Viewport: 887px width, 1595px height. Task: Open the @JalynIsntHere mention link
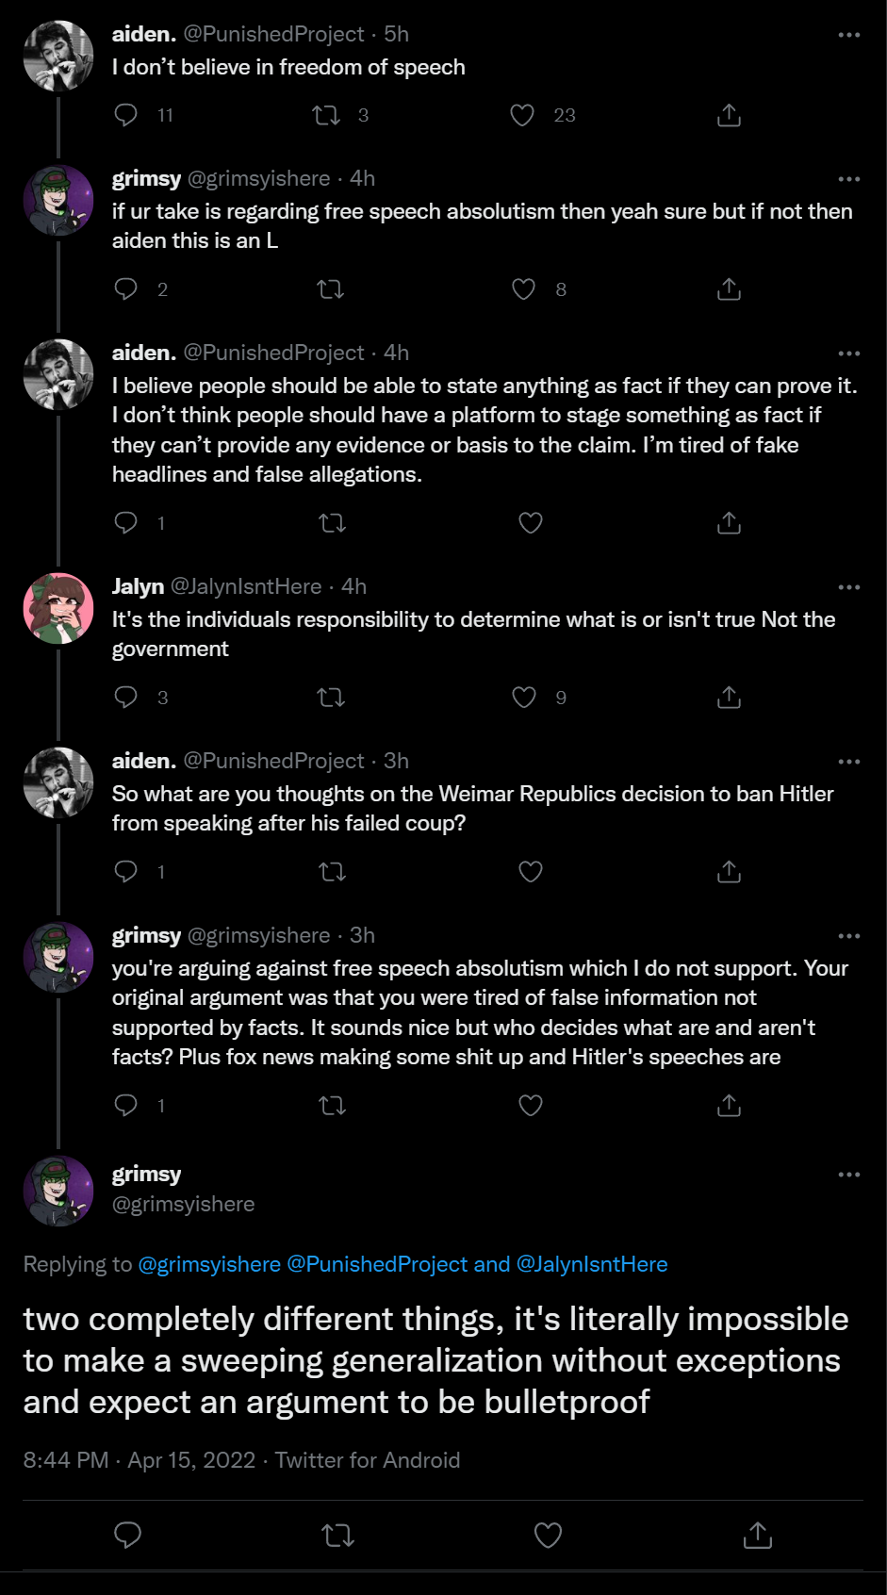click(592, 1264)
